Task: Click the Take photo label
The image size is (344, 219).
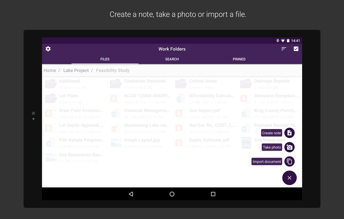Action: (x=272, y=147)
